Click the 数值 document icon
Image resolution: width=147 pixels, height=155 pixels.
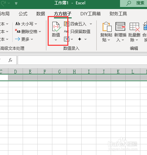pyautogui.click(x=56, y=27)
